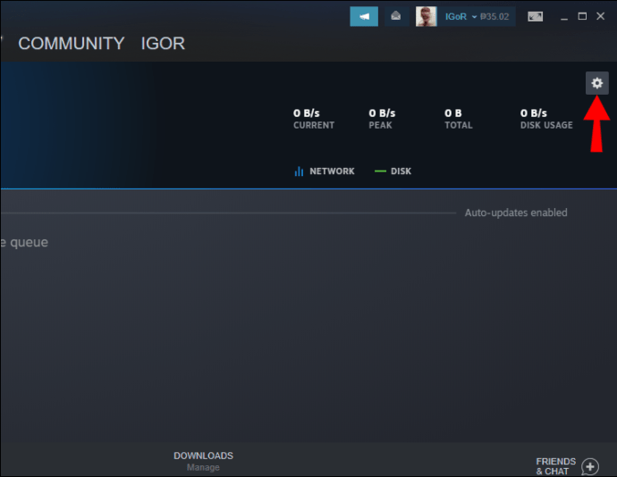This screenshot has width=617, height=477.
Task: Click the IGoR profile avatar
Action: point(427,16)
